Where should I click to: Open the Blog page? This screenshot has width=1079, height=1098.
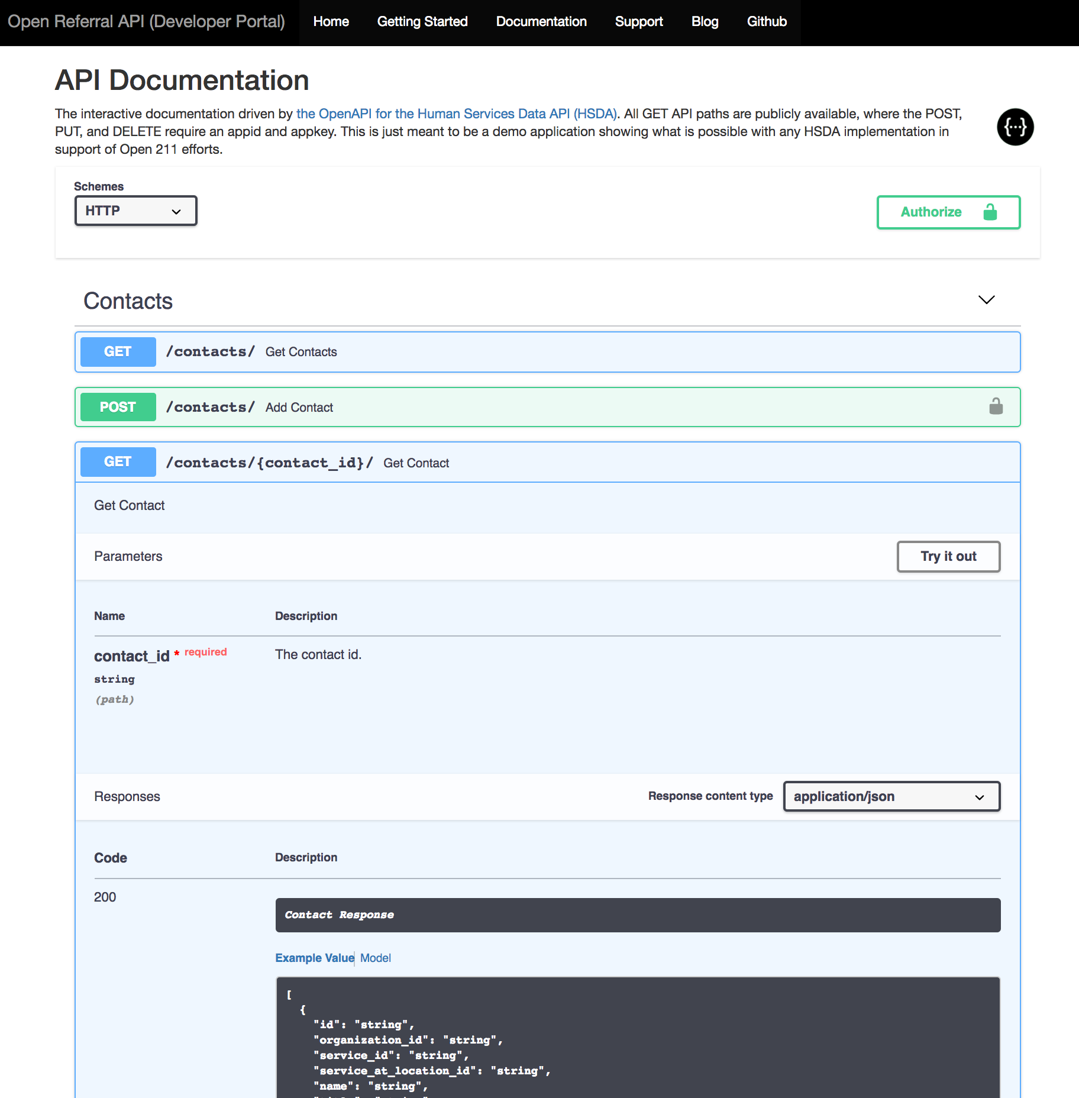(x=705, y=21)
